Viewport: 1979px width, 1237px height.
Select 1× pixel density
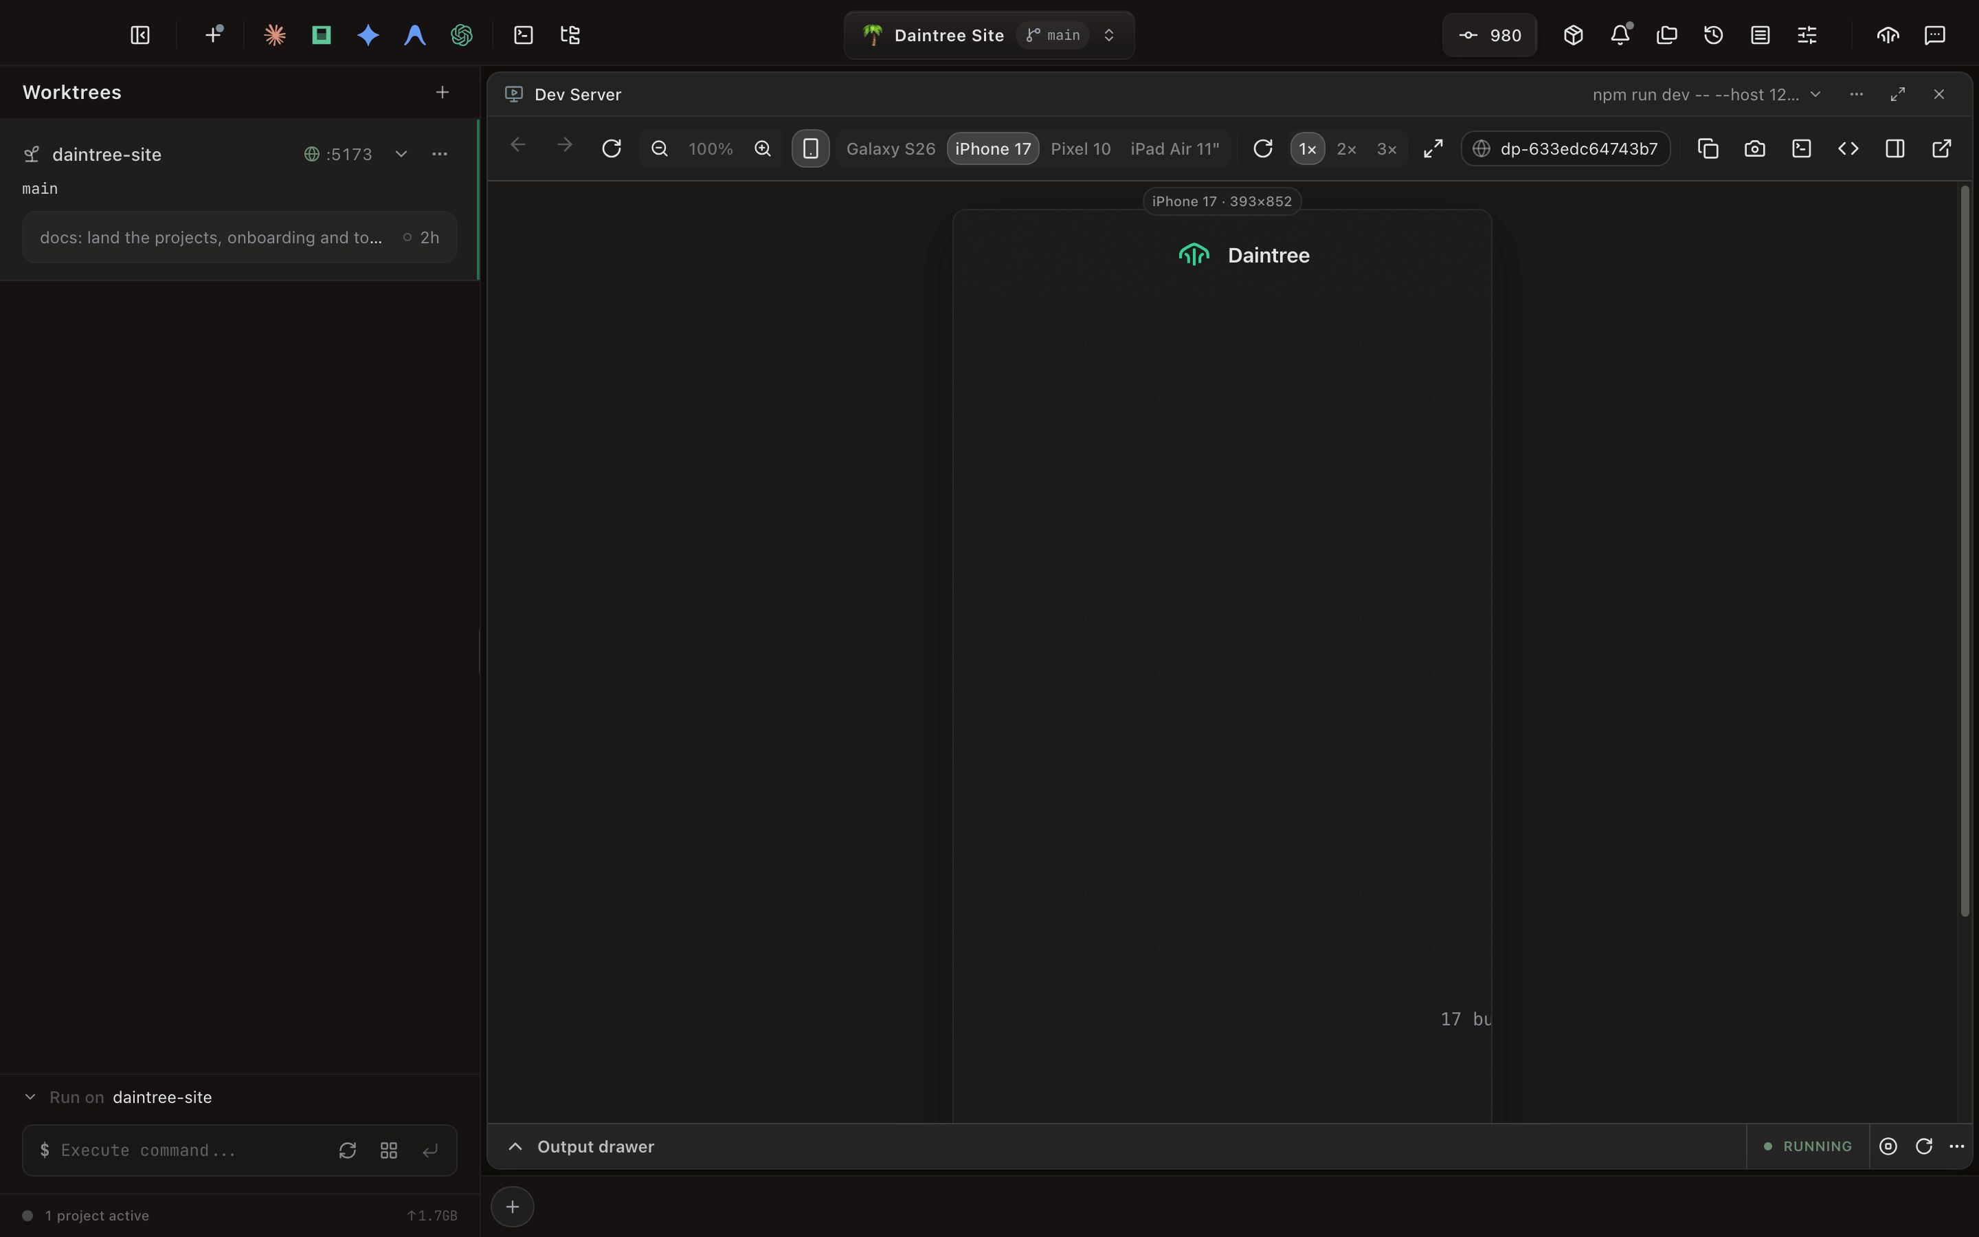pos(1307,149)
